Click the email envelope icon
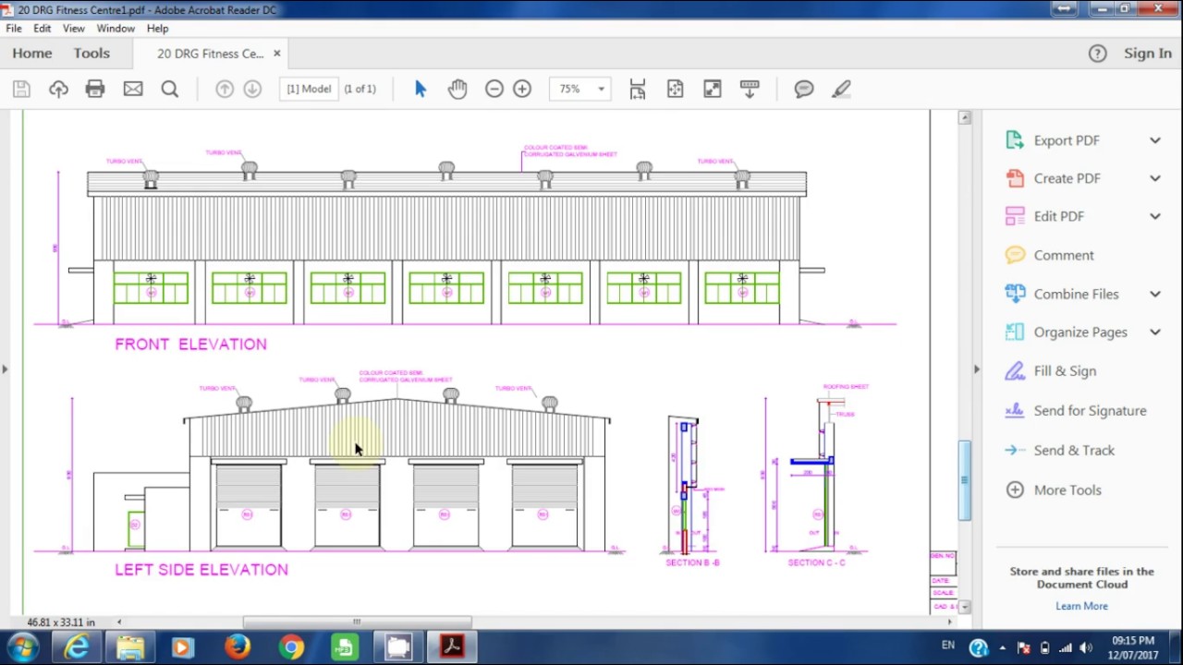The image size is (1183, 665). (x=133, y=89)
